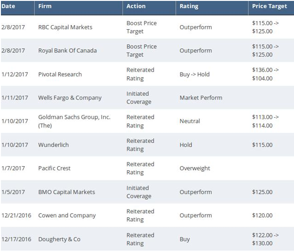Open the Pivotal Research firm entry

click(x=60, y=74)
